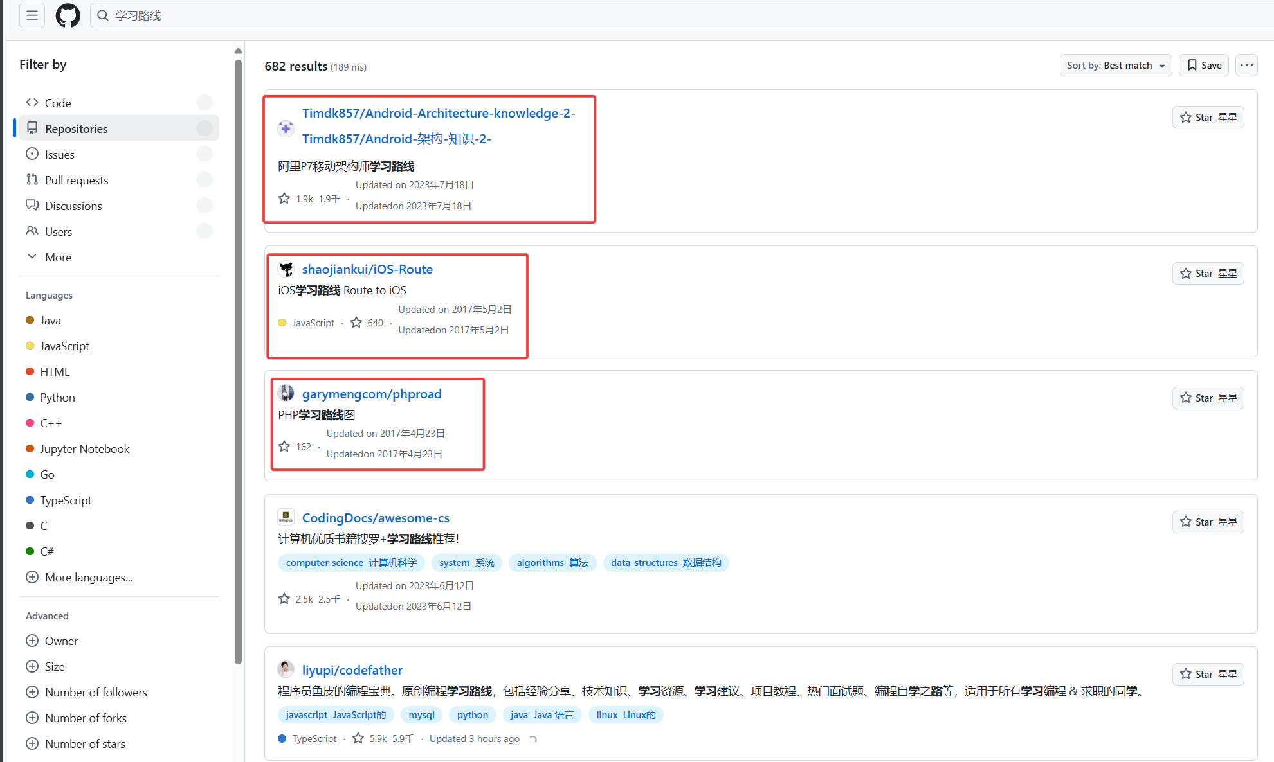
Task: Click the liyupi user avatar
Action: coord(286,669)
